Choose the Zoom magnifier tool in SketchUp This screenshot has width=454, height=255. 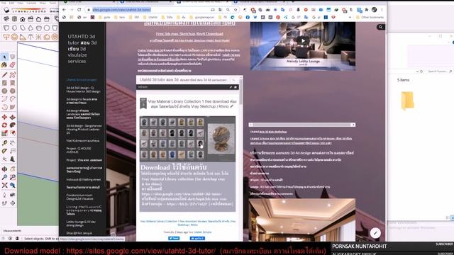point(4,177)
